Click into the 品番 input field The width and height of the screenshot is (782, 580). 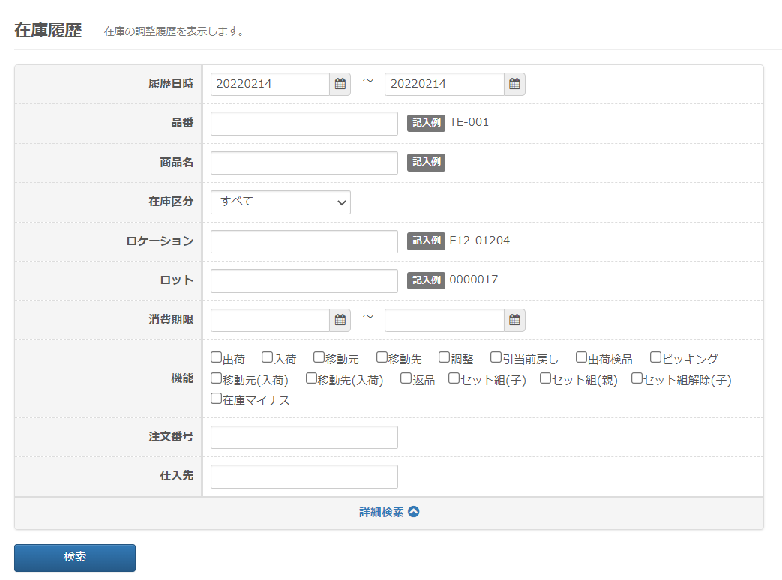coord(304,124)
